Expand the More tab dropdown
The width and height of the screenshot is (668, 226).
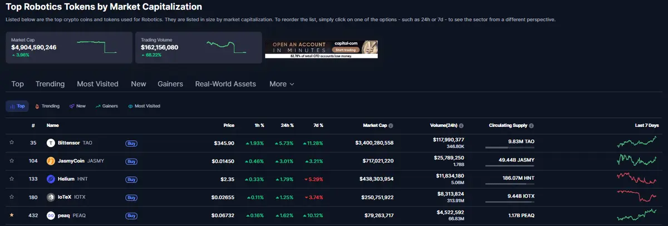(282, 84)
